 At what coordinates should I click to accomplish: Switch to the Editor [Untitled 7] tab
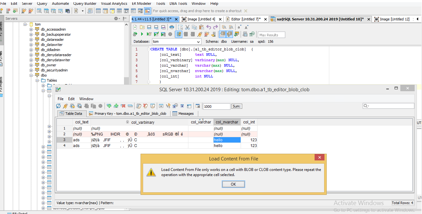[x=246, y=19]
